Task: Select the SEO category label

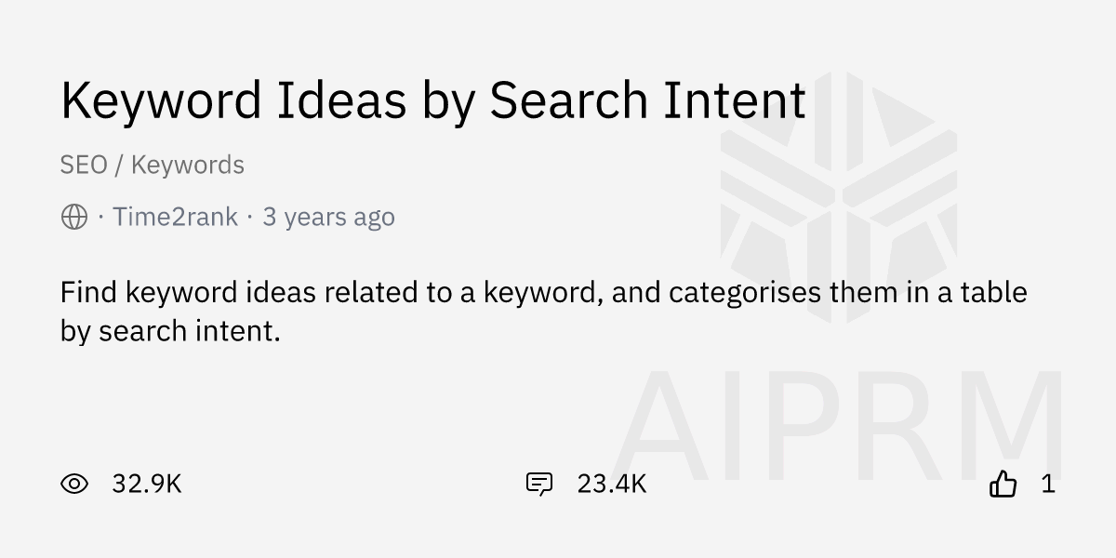Action: 84,166
